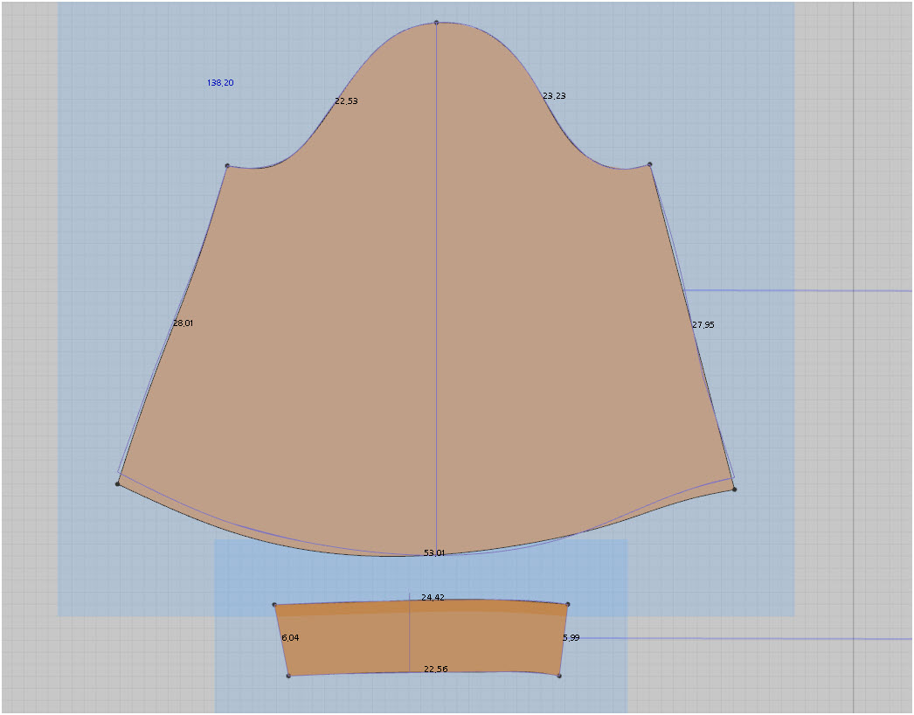914x715 pixels.
Task: Pick the cuff top-right corner point
Action: (x=568, y=604)
